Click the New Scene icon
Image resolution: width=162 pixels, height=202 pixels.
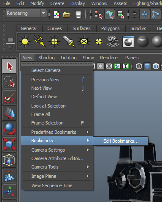tap(57, 14)
